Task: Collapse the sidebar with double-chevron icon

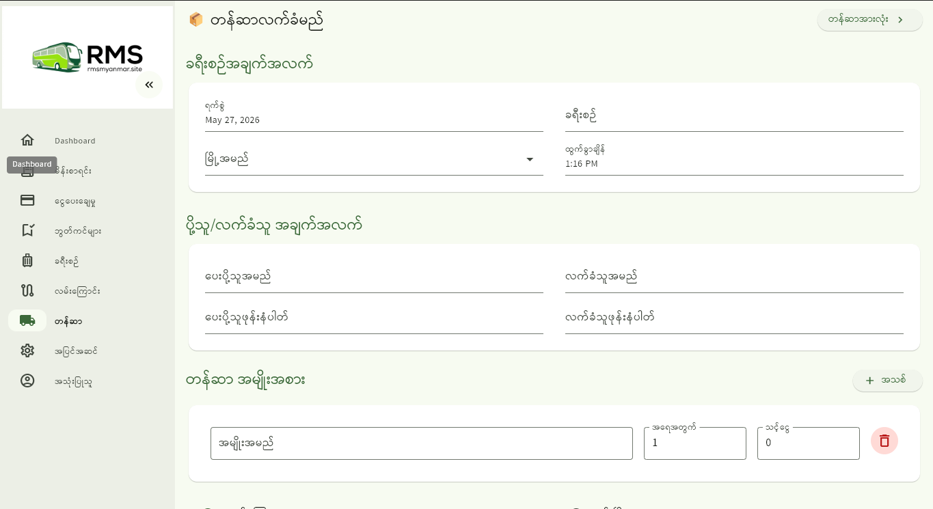Action: [149, 85]
